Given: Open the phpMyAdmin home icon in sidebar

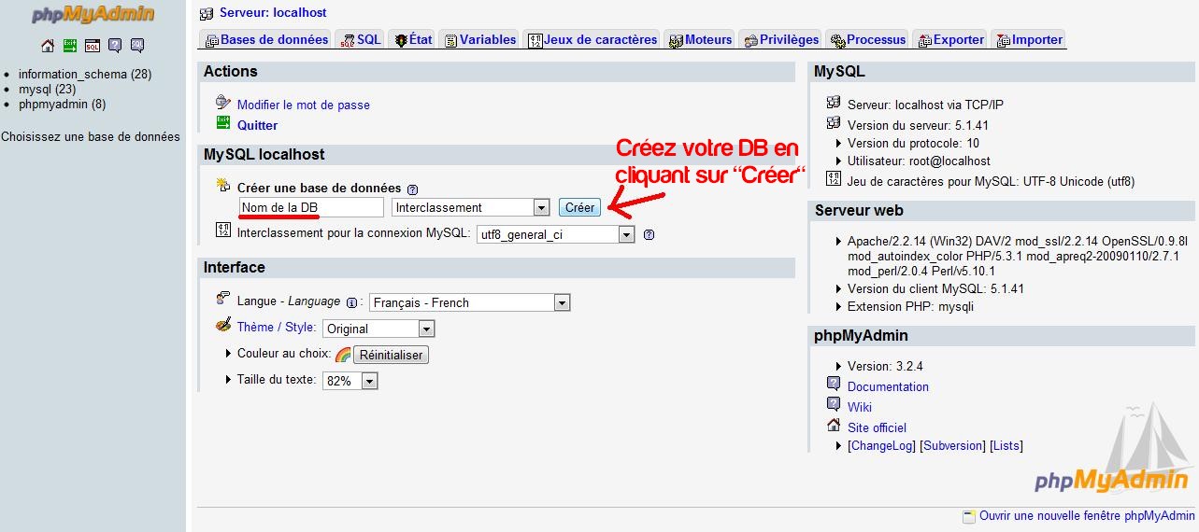Looking at the screenshot, I should [48, 45].
